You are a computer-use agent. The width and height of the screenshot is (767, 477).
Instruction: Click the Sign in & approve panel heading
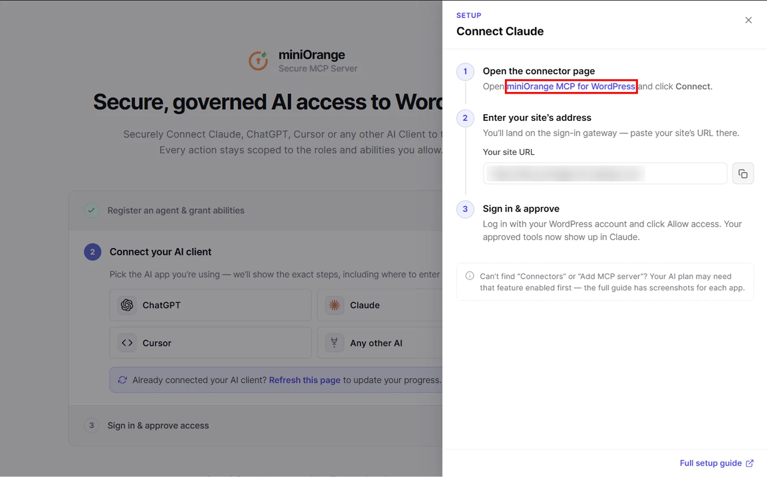521,209
